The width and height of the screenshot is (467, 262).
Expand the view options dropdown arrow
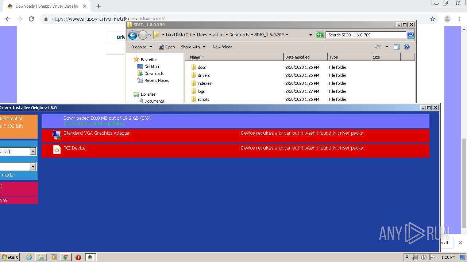[x=387, y=47]
